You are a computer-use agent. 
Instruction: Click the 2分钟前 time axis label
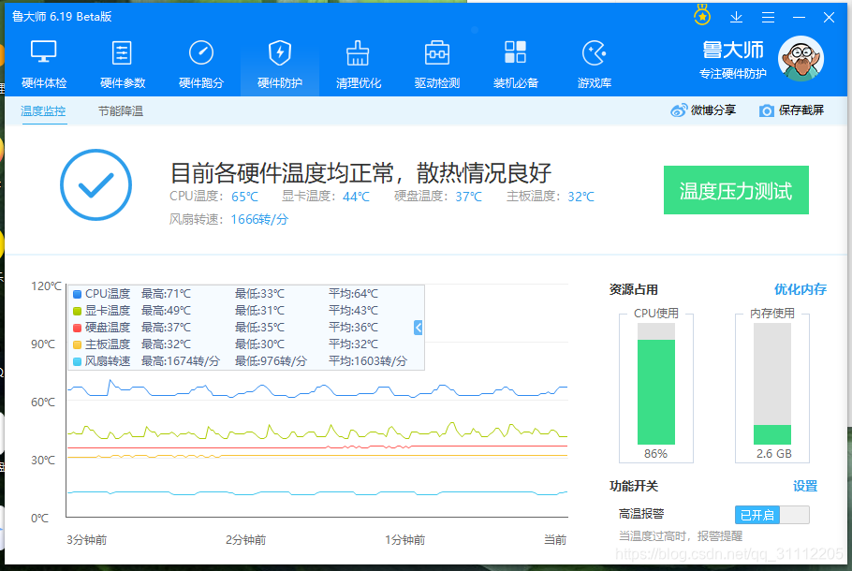pyautogui.click(x=245, y=539)
